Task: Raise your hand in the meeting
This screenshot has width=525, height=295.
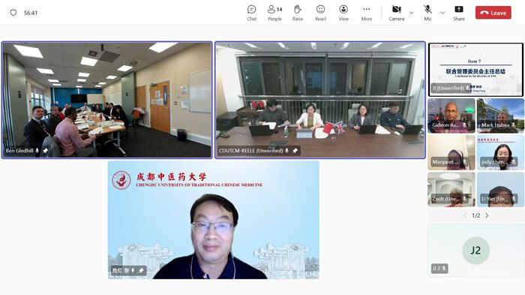Action: click(x=298, y=13)
